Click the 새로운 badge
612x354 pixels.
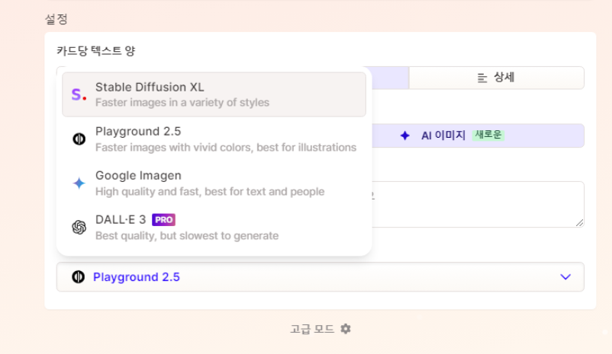(488, 135)
